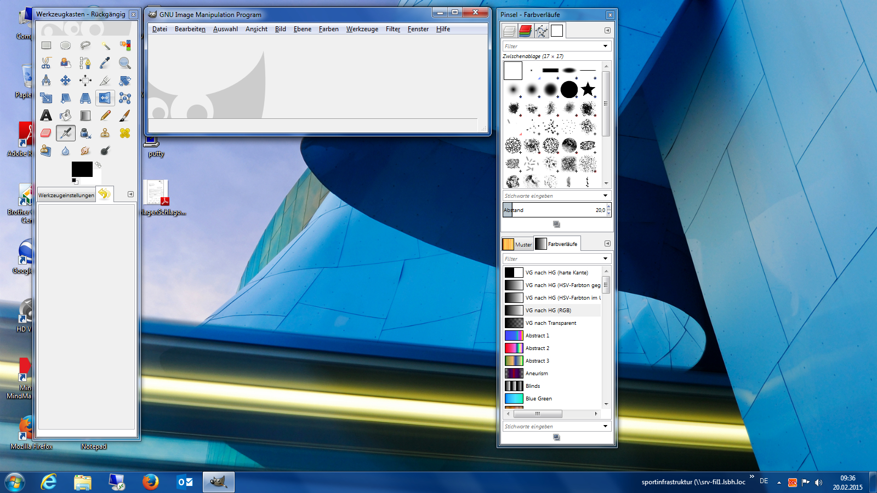Select the Free Select lasso tool

tap(86, 45)
